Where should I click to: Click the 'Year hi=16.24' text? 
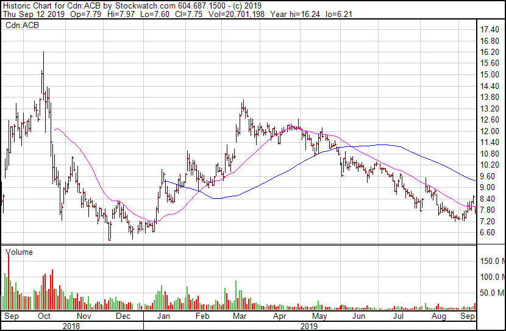pos(295,14)
